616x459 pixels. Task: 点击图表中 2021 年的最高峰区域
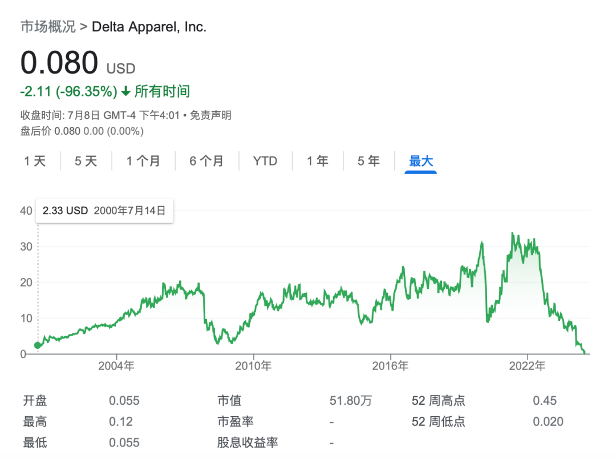[513, 234]
